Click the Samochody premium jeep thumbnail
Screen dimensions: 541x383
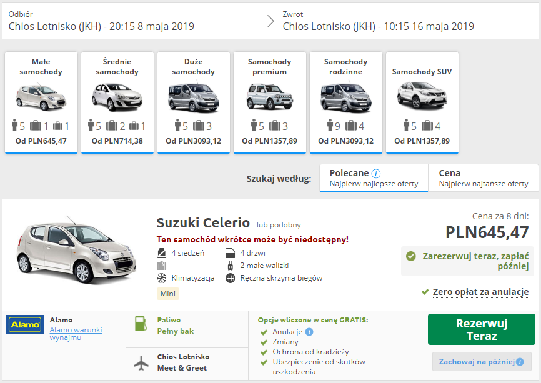[x=270, y=97]
